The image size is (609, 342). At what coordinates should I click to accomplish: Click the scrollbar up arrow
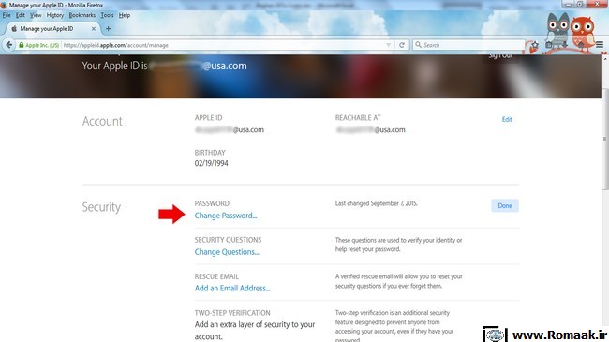(604, 58)
